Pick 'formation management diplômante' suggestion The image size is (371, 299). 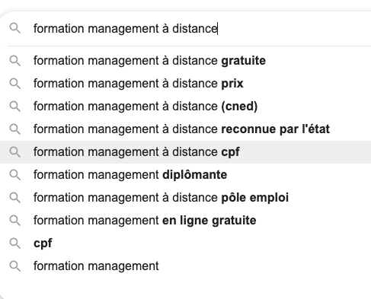pos(185,175)
